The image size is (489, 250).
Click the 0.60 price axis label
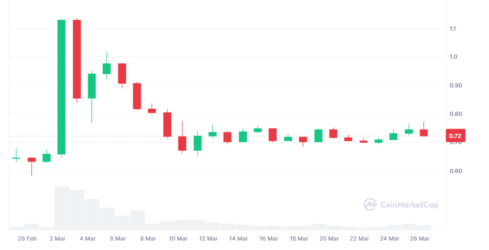(x=455, y=171)
